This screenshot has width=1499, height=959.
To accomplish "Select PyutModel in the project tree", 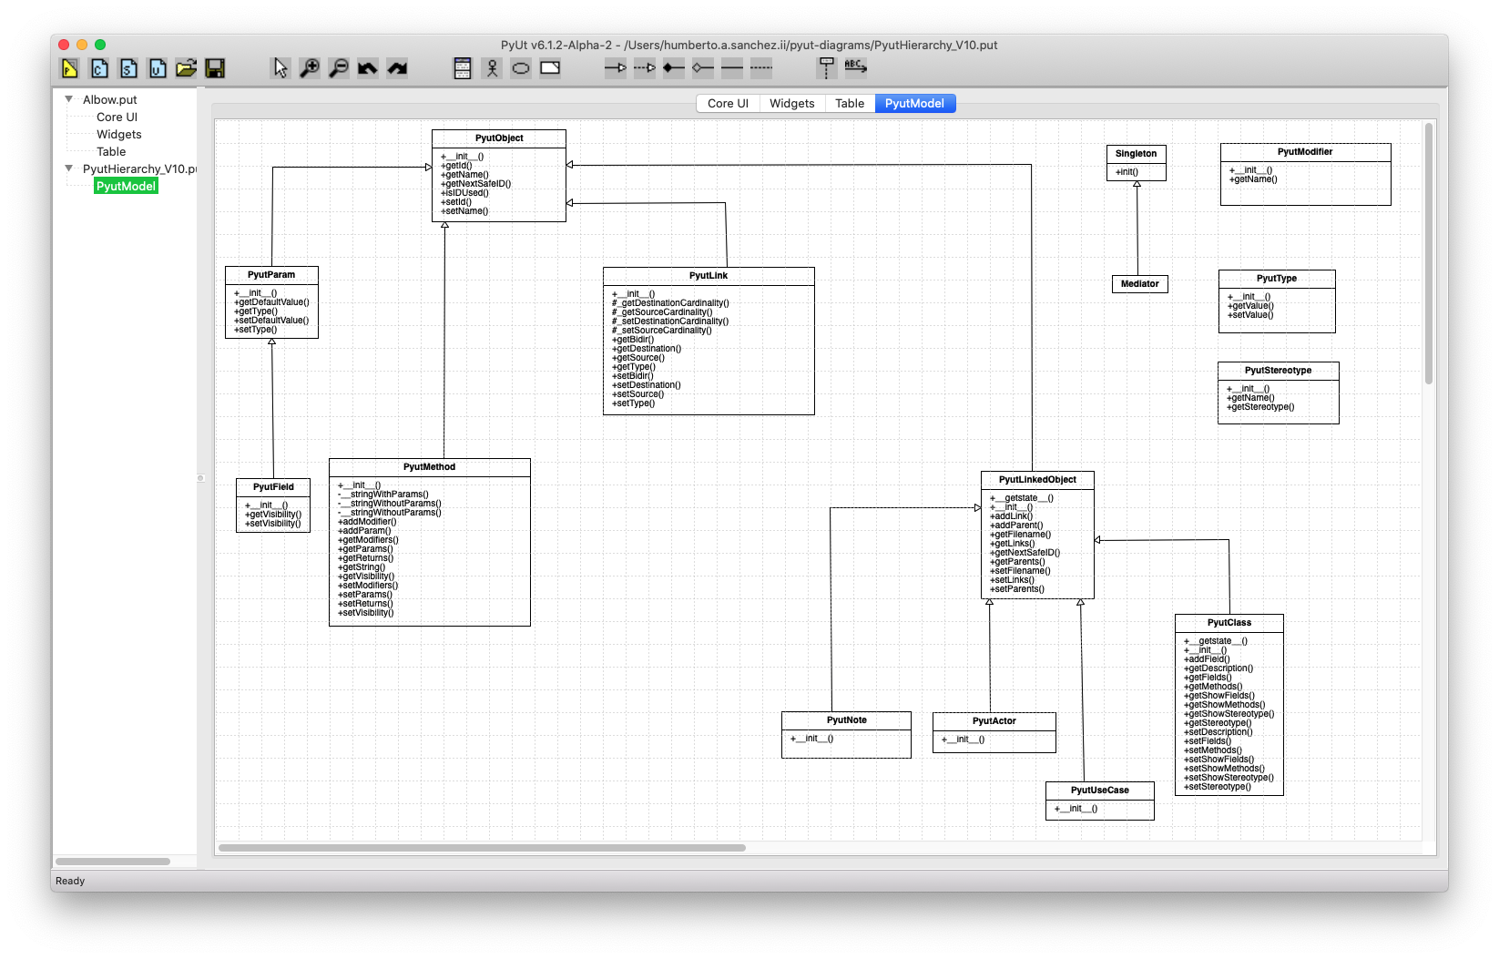I will point(127,186).
